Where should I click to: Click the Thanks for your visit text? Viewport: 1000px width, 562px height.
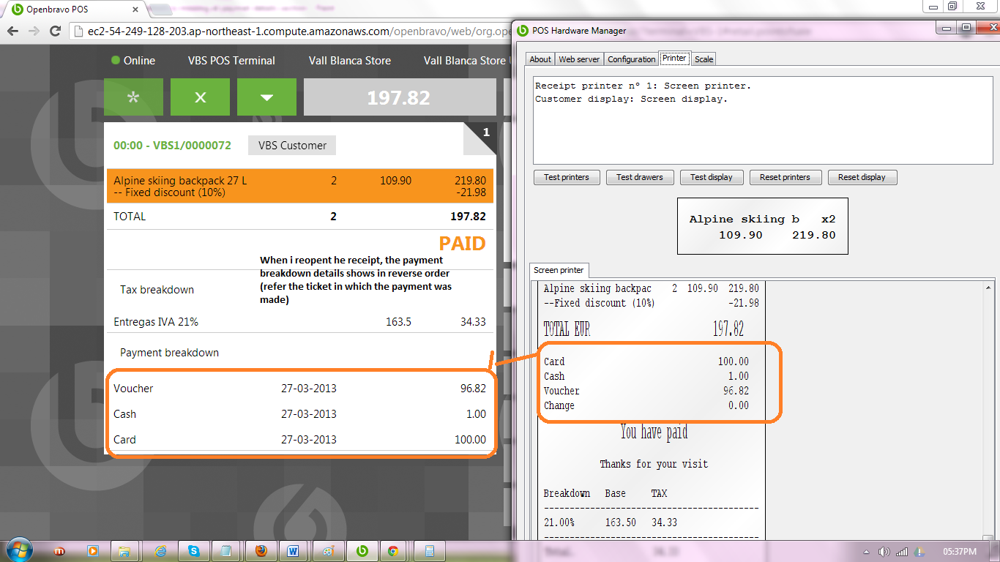point(654,464)
